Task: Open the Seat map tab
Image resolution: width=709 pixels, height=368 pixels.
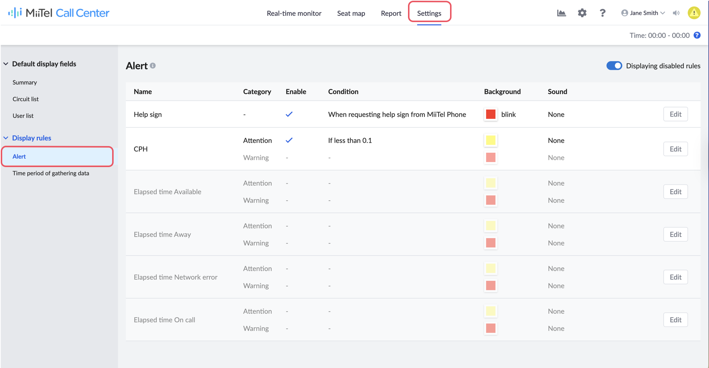Action: tap(351, 13)
